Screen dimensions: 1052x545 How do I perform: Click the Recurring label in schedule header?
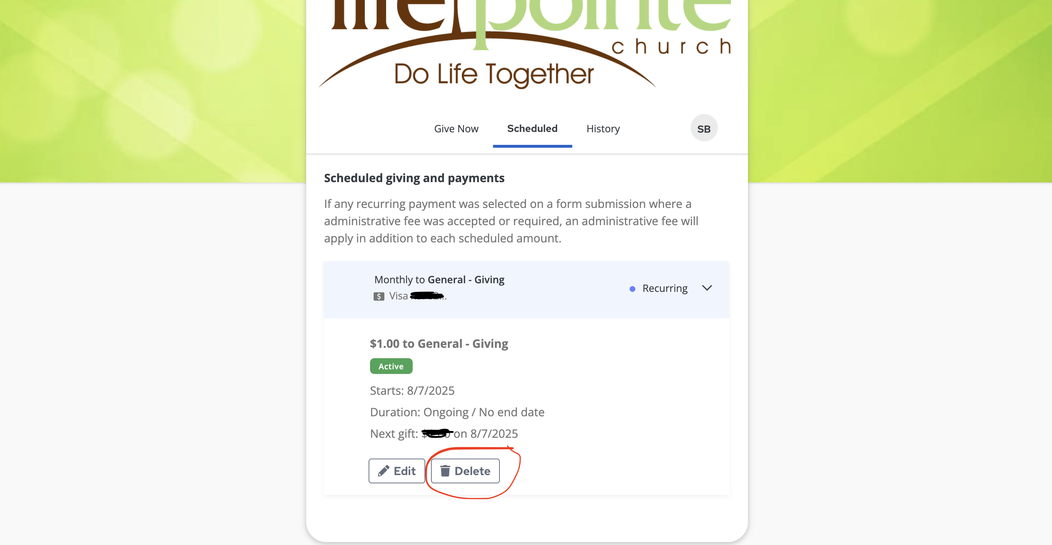664,288
